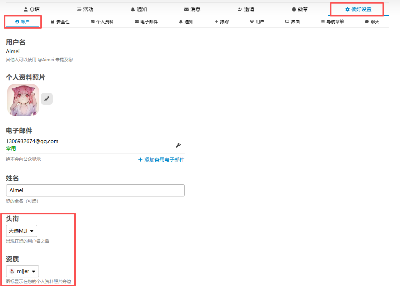
Task: Open the 安全性 preferences section
Action: tap(60, 22)
